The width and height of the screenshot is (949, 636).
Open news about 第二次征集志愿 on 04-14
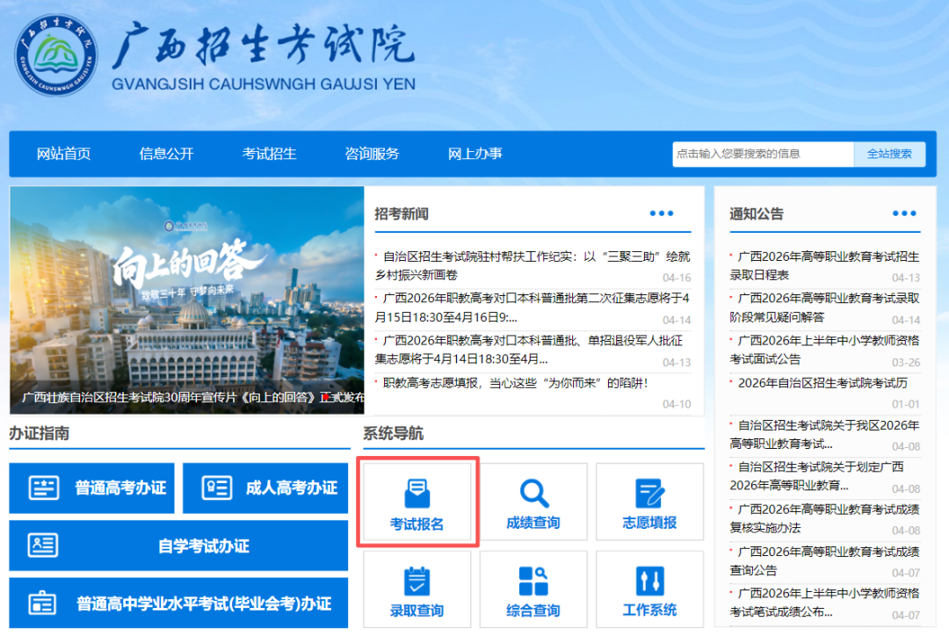pyautogui.click(x=532, y=307)
